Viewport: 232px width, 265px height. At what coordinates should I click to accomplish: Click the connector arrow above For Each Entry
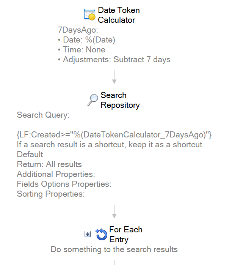point(114,211)
